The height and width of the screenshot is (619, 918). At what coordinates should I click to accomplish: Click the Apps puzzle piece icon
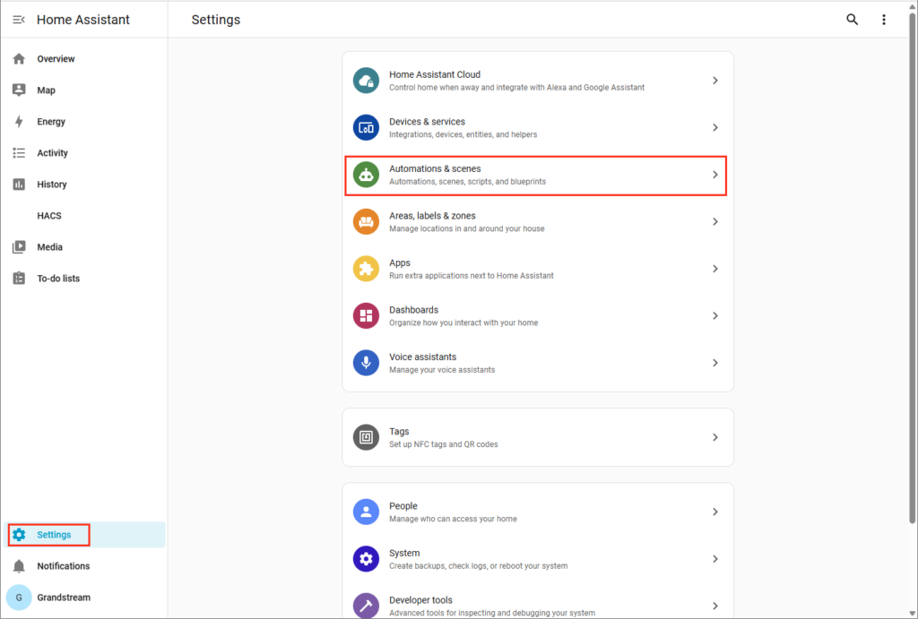(x=366, y=269)
